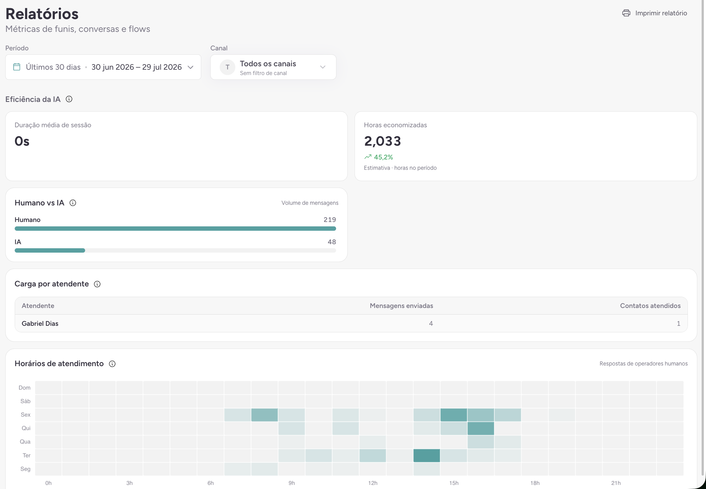Click the IA message volume bar
Viewport: 706px width, 489px height.
click(175, 250)
